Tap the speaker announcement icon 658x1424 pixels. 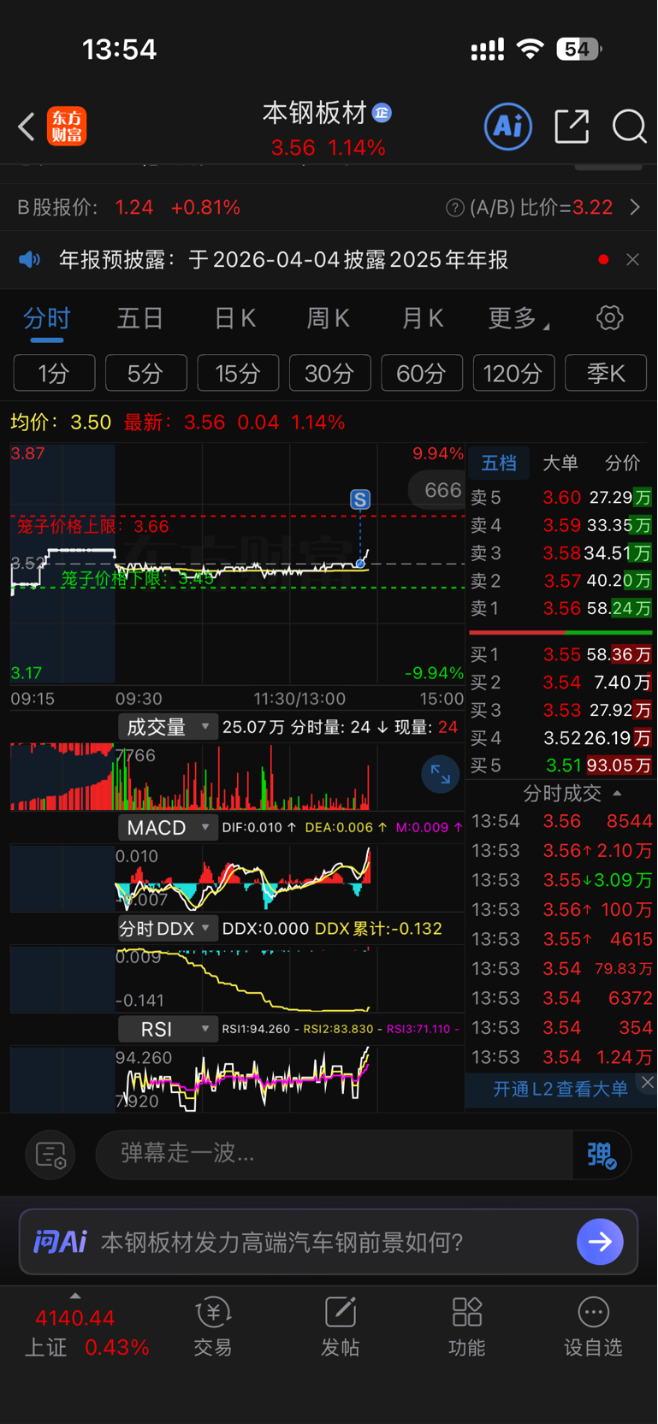click(30, 259)
